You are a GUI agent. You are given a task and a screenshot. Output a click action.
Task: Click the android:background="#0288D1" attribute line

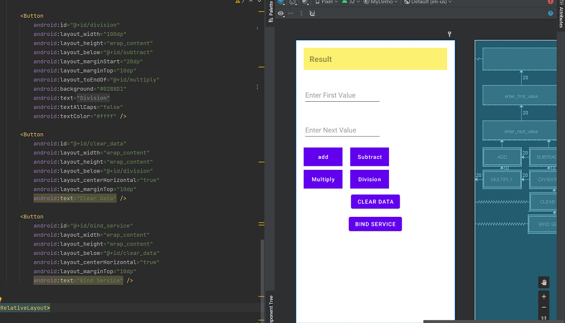[80, 89]
